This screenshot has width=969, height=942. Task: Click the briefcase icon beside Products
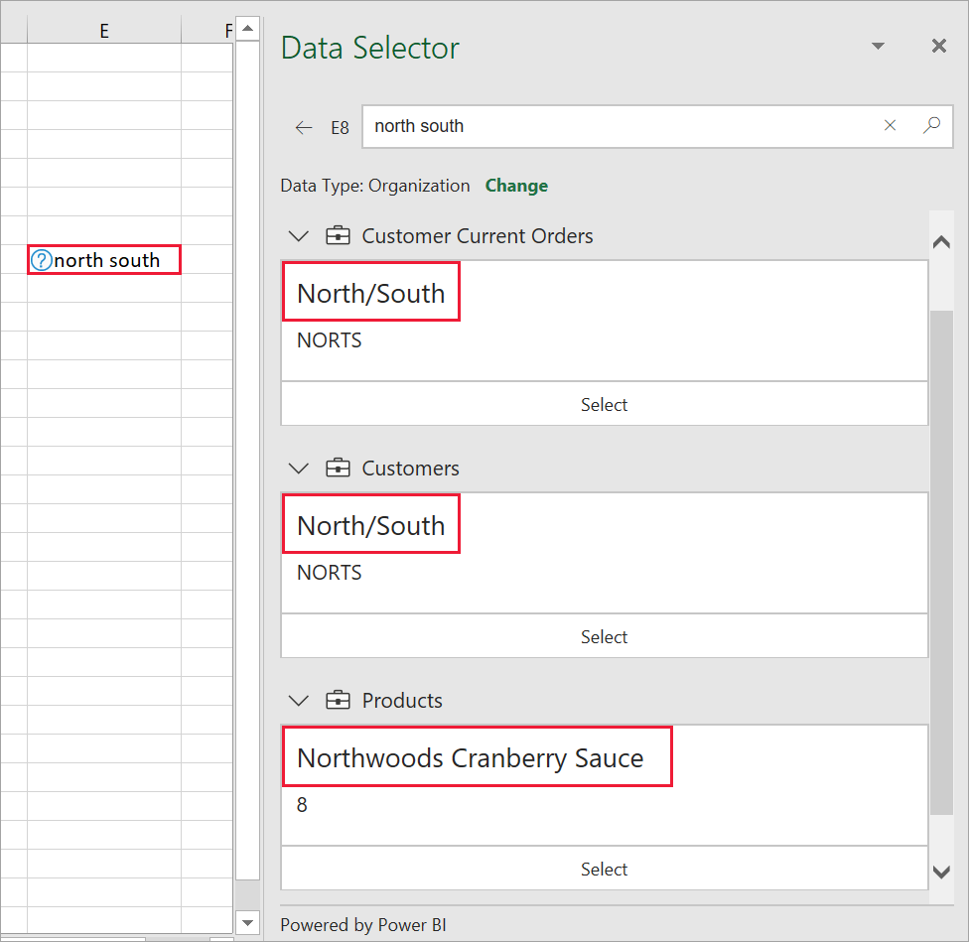pyautogui.click(x=338, y=700)
